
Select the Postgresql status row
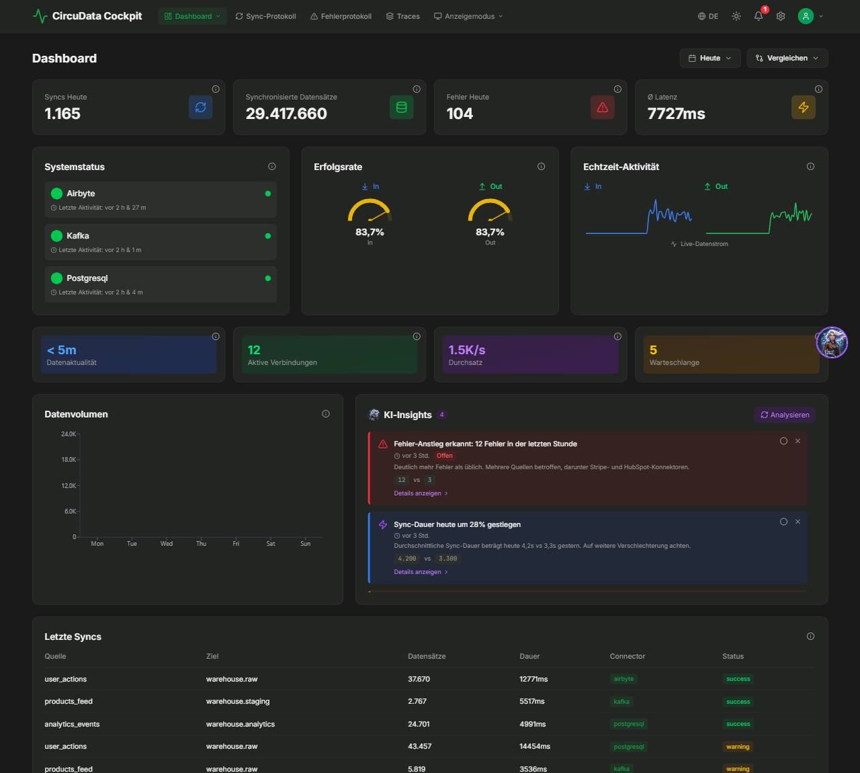(161, 284)
